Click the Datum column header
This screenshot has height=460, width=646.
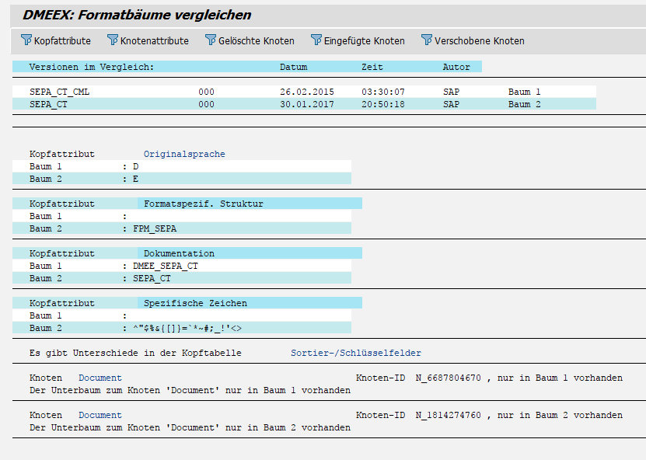tap(293, 67)
